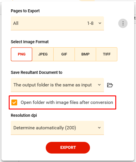136x162 pixels.
Task: Open the Save Resultant Document to dropdown
Action: (x=57, y=85)
